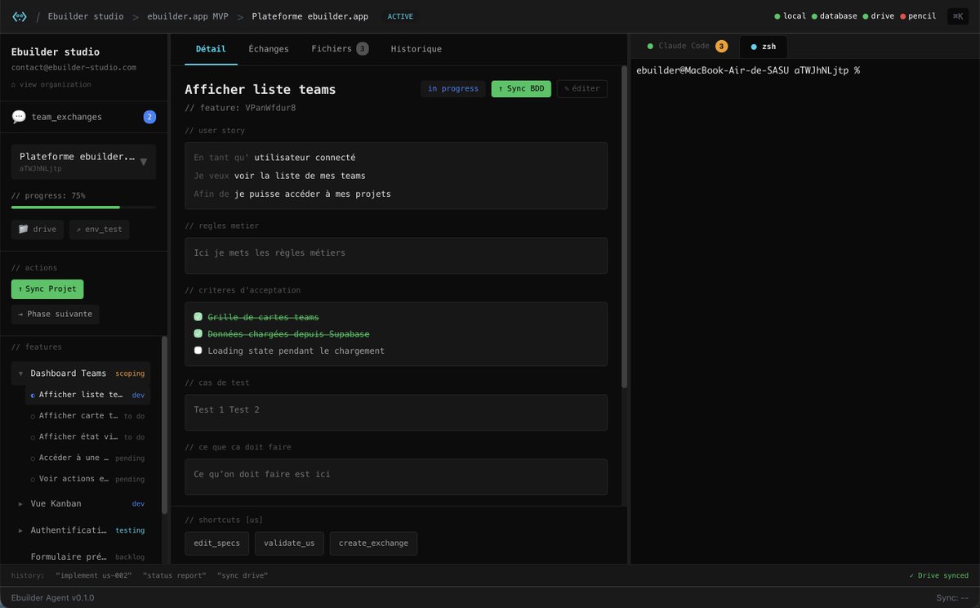Click the project progress bar at 75%
Screen dimensions: 980x608
(83, 208)
